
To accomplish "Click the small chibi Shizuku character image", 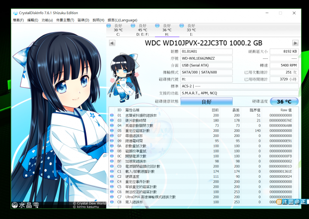I will (124, 78).
